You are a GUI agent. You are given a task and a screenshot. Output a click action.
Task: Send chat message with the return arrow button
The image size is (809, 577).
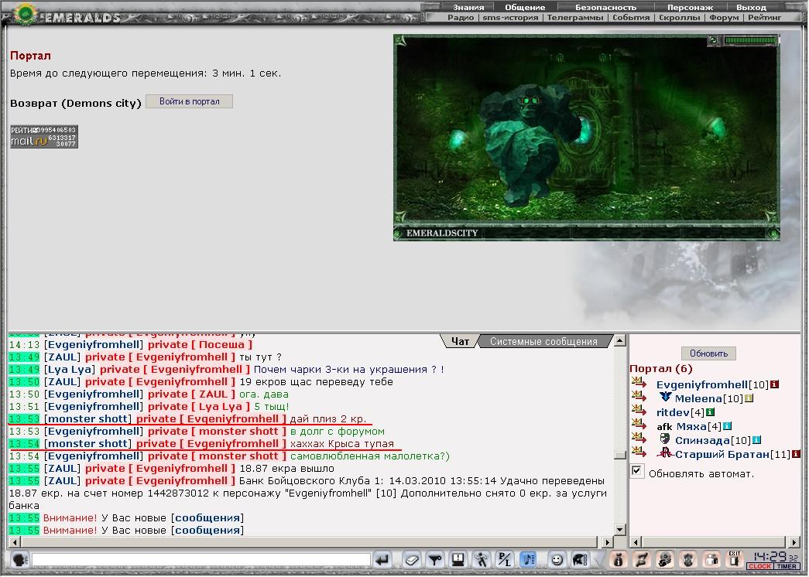pos(382,559)
